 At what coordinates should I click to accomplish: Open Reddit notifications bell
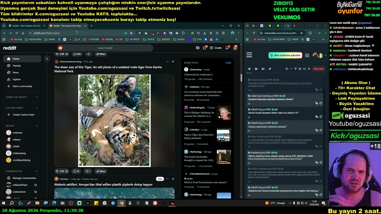(227, 48)
